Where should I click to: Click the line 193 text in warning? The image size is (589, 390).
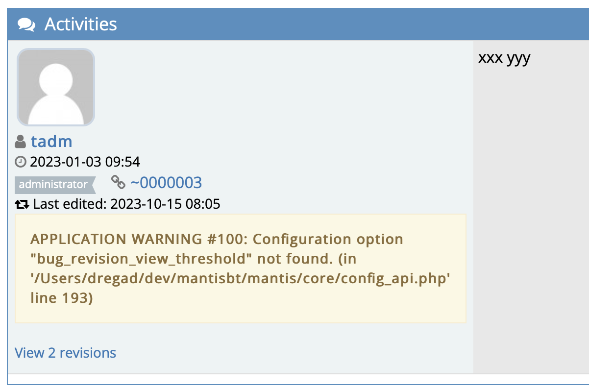tap(61, 297)
